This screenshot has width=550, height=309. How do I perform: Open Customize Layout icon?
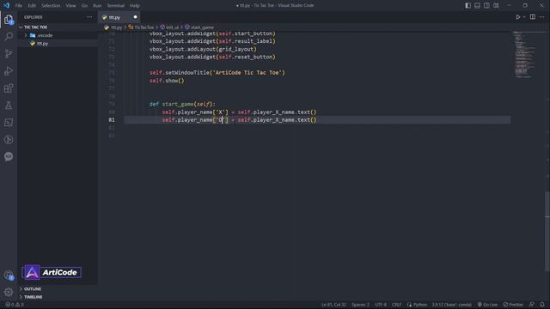tap(496, 6)
